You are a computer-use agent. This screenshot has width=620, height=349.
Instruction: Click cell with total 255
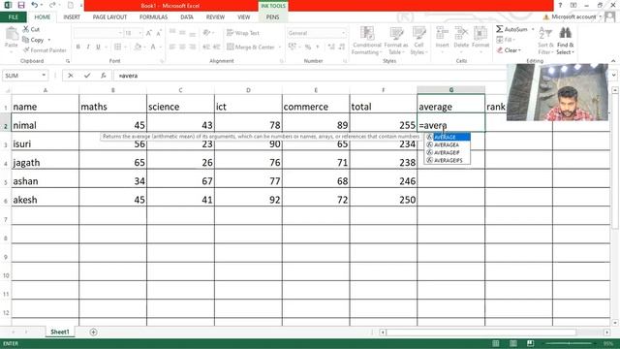[384, 125]
